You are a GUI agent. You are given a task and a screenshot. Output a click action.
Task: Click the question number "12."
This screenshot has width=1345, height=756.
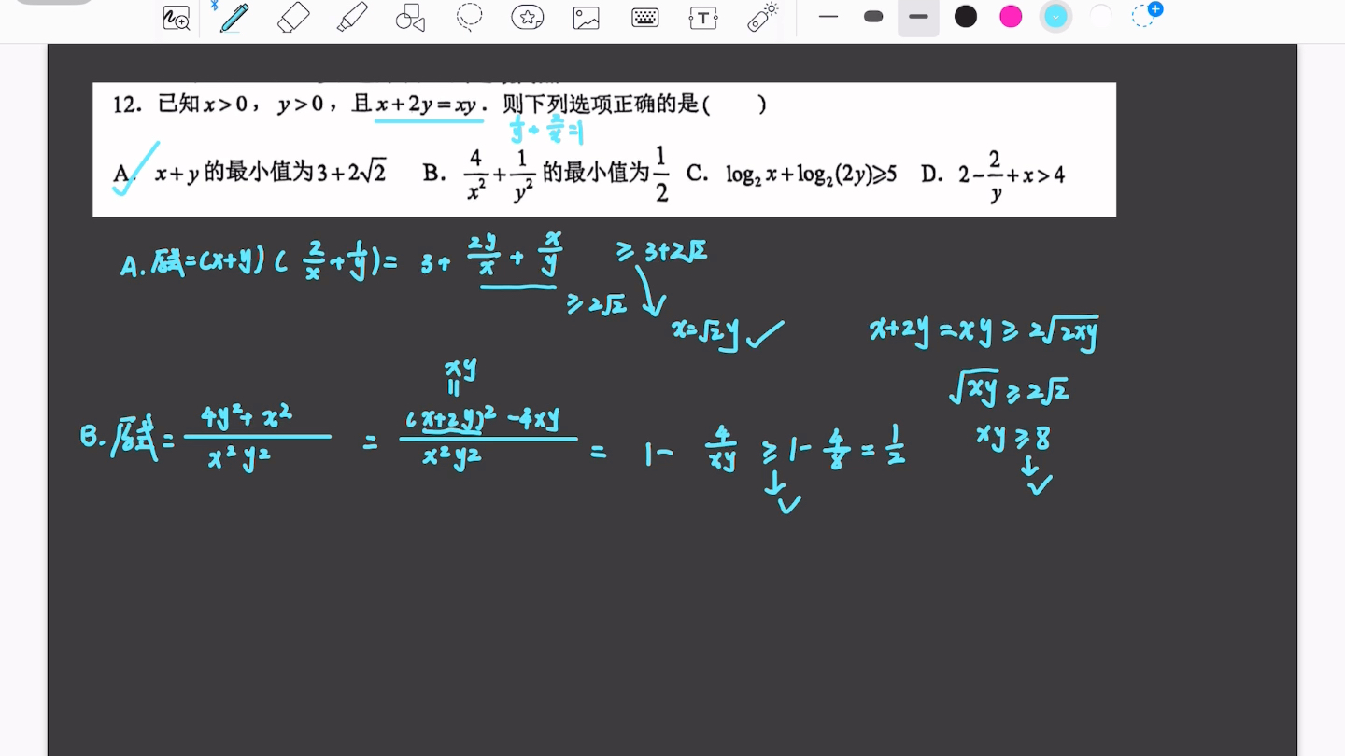[128, 105]
